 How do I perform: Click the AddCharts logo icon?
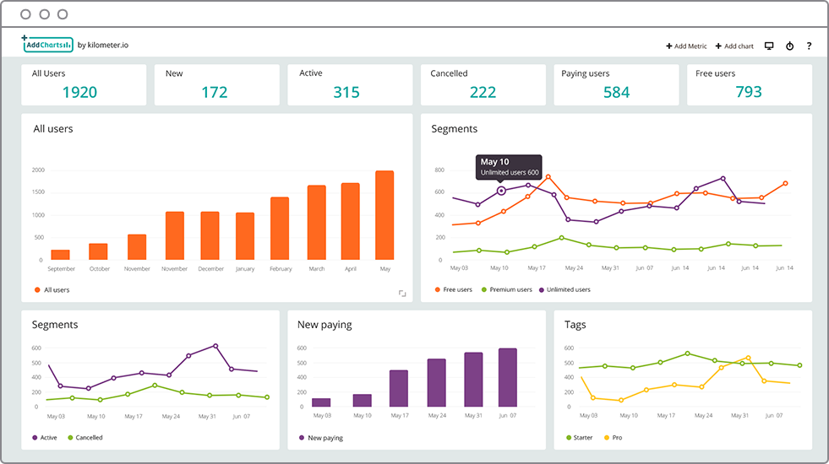(47, 45)
